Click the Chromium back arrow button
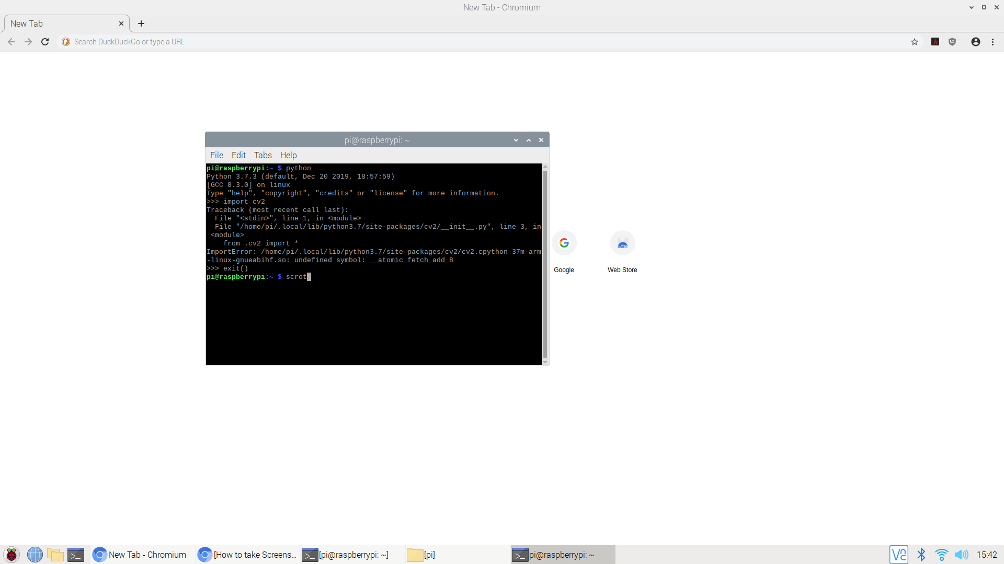The image size is (1004, 564). tap(12, 42)
